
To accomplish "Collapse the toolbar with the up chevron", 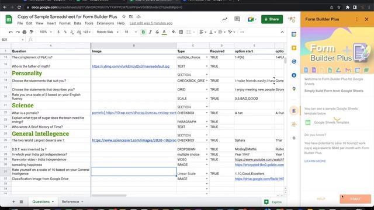I will 282,32.
